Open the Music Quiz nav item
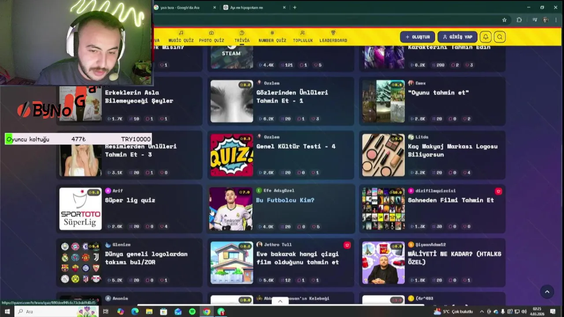 [181, 37]
